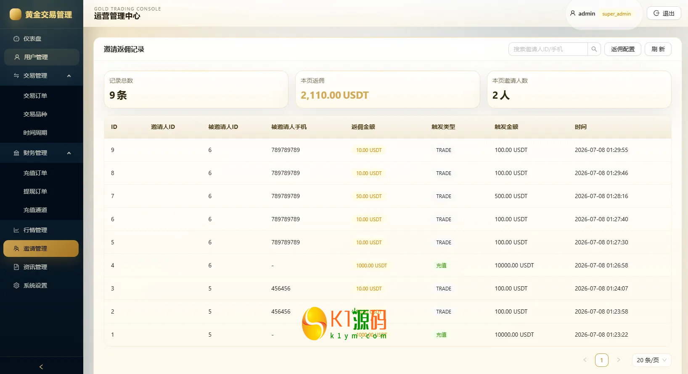Click the 10.00 USDT tag in row 6
Viewport: 688px width, 374px height.
coord(369,220)
